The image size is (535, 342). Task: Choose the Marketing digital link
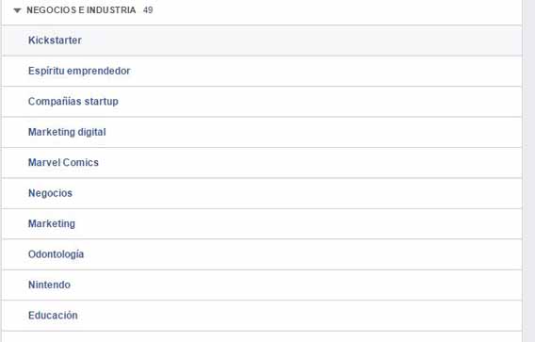(x=67, y=132)
